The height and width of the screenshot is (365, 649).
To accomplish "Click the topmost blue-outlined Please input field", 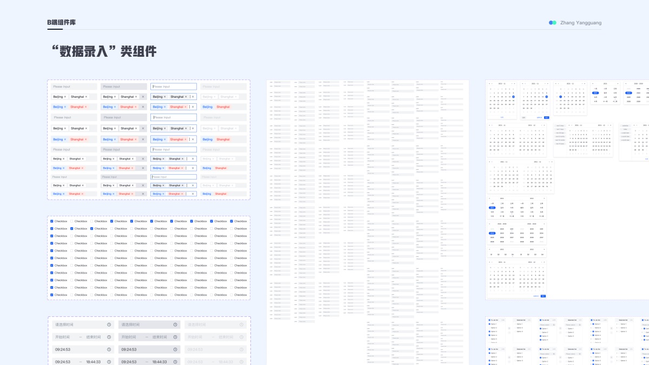I will [x=174, y=87].
